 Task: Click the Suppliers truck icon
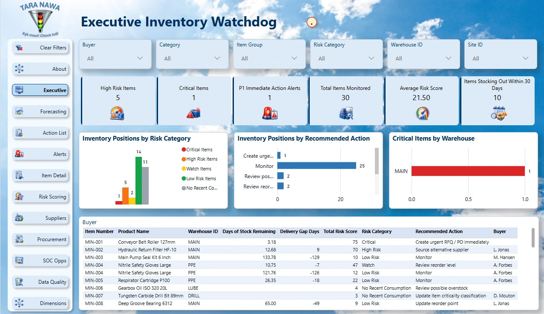pos(19,218)
